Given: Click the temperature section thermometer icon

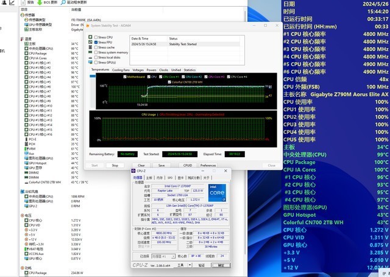Looking at the screenshot, I should coord(23,39).
